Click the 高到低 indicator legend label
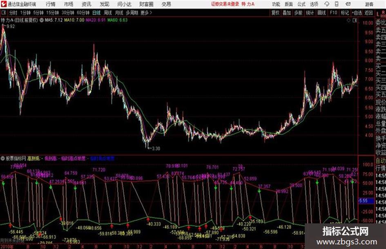 tap(33, 159)
